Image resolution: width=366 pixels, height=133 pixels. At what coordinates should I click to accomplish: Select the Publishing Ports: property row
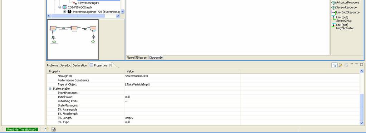203,101
